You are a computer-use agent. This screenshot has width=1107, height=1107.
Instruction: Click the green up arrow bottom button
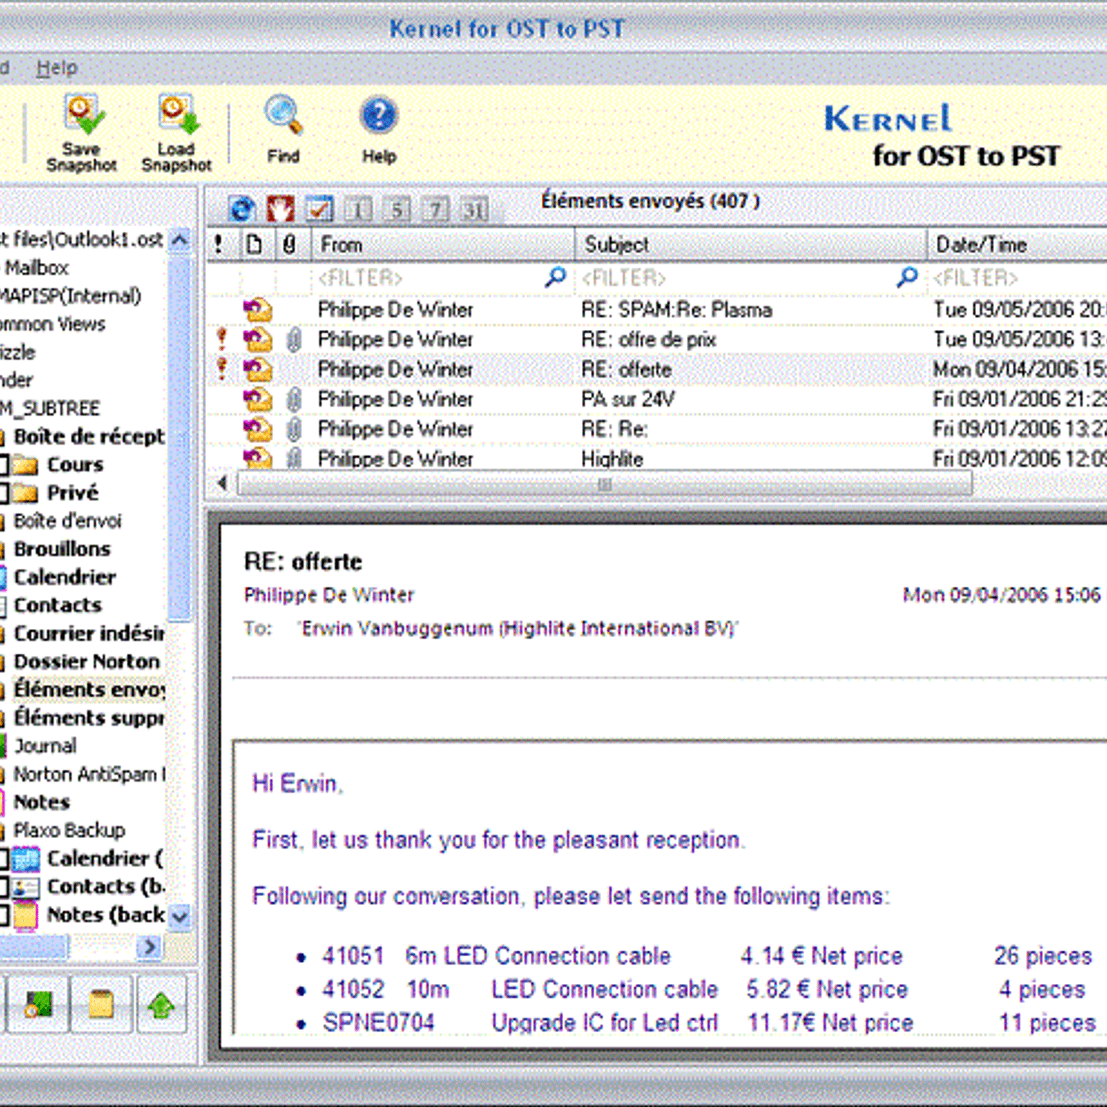161,1005
